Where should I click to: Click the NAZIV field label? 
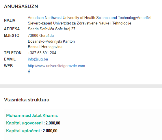(10, 20)
